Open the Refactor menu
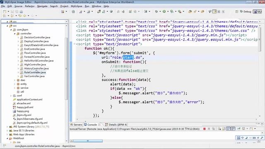This screenshot has height=149, width=265. pyautogui.click(x=30, y=6)
